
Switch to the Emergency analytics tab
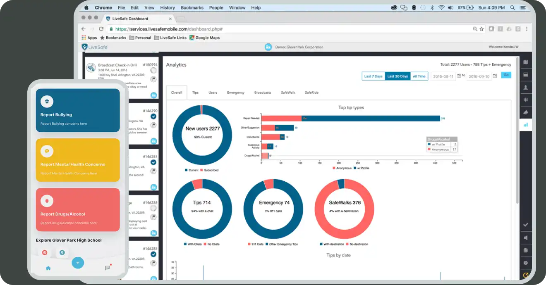[235, 93]
